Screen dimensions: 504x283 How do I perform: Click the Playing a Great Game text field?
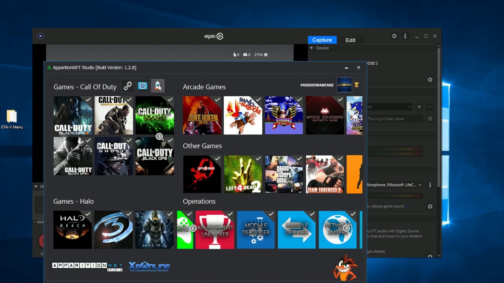click(x=395, y=119)
